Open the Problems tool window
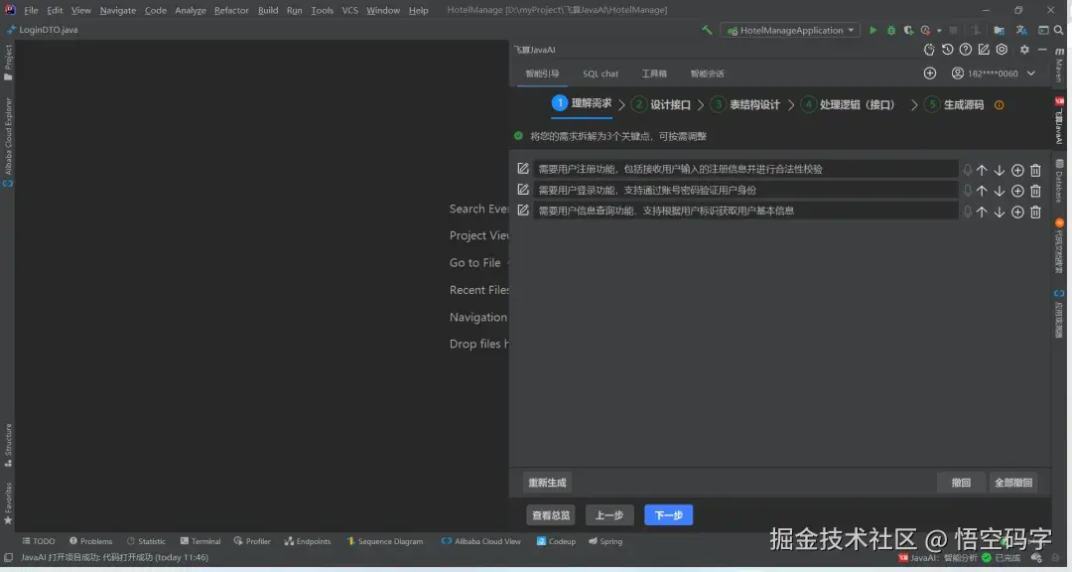This screenshot has height=572, width=1072. (x=90, y=541)
